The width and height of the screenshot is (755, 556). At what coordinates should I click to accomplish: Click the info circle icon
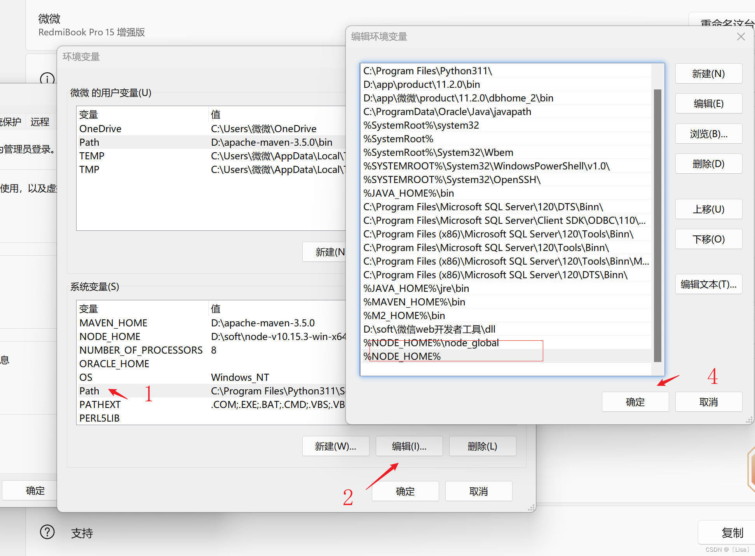click(x=47, y=78)
